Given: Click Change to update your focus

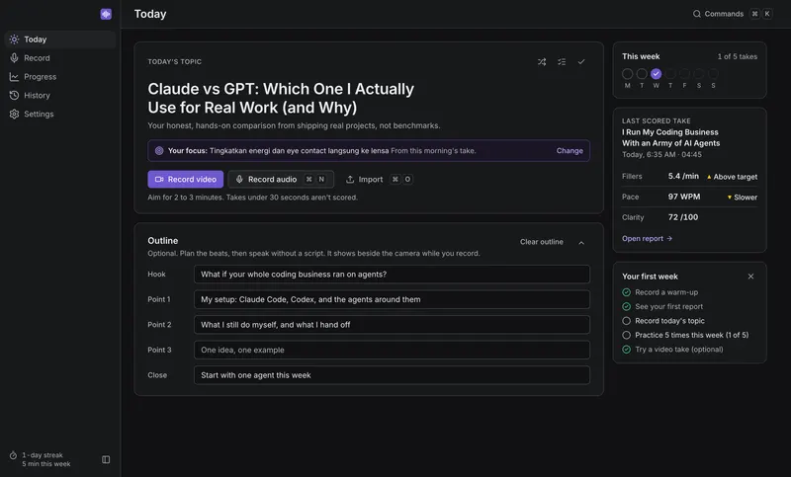Looking at the screenshot, I should pos(570,150).
